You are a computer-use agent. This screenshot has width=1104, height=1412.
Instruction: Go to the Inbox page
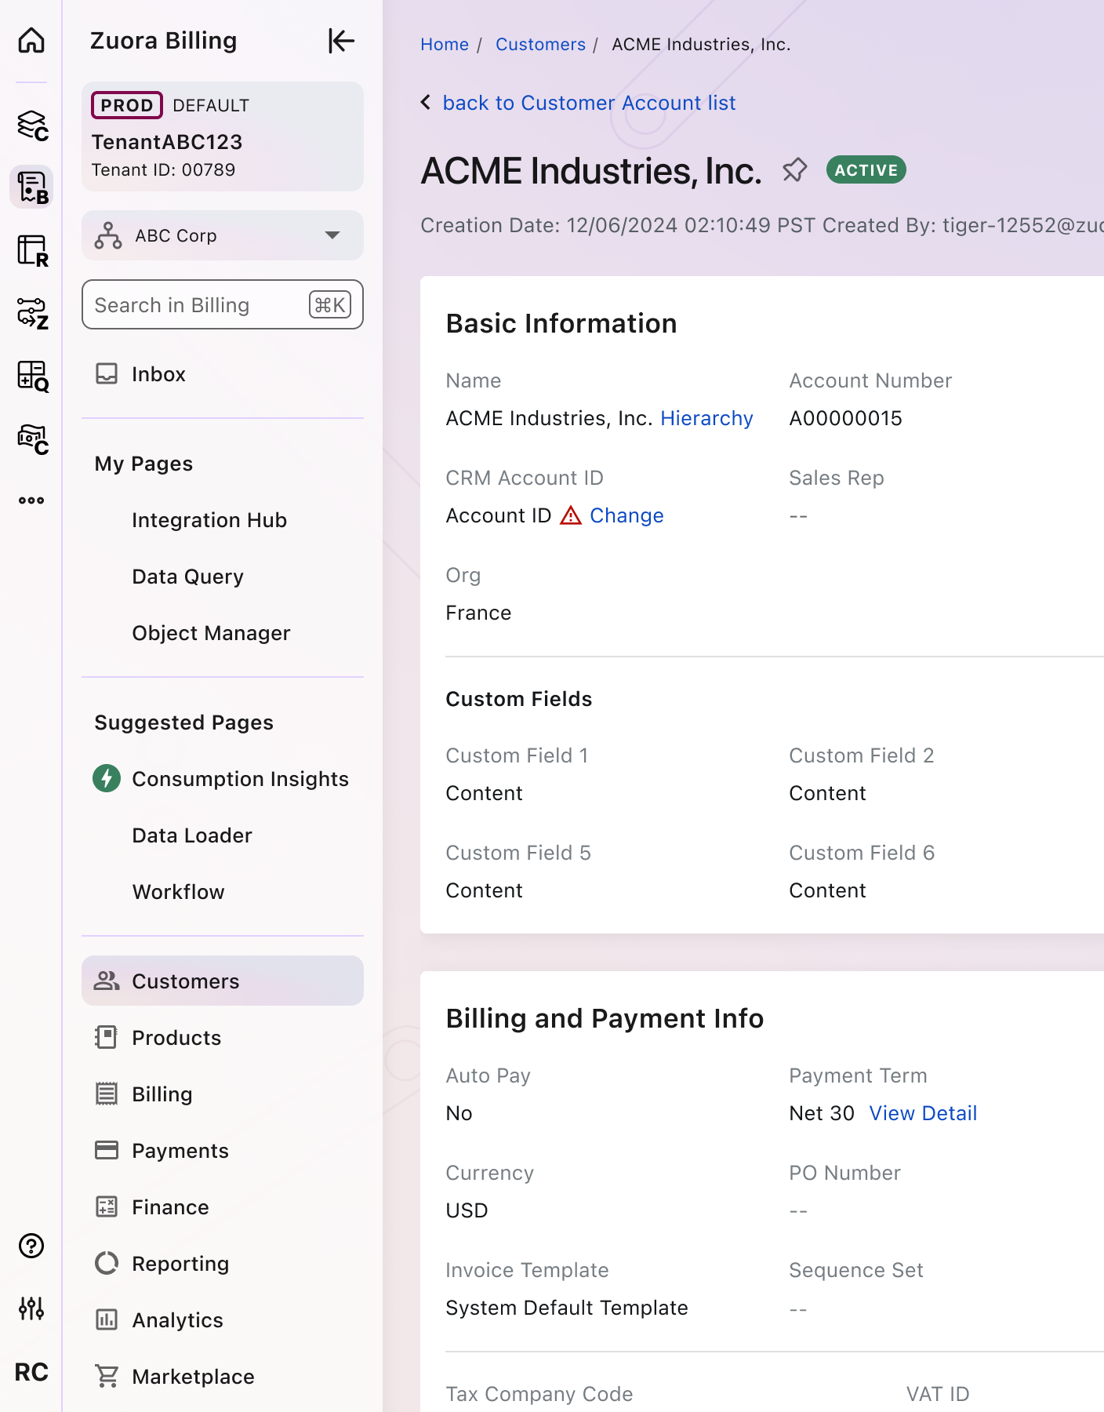point(158,374)
